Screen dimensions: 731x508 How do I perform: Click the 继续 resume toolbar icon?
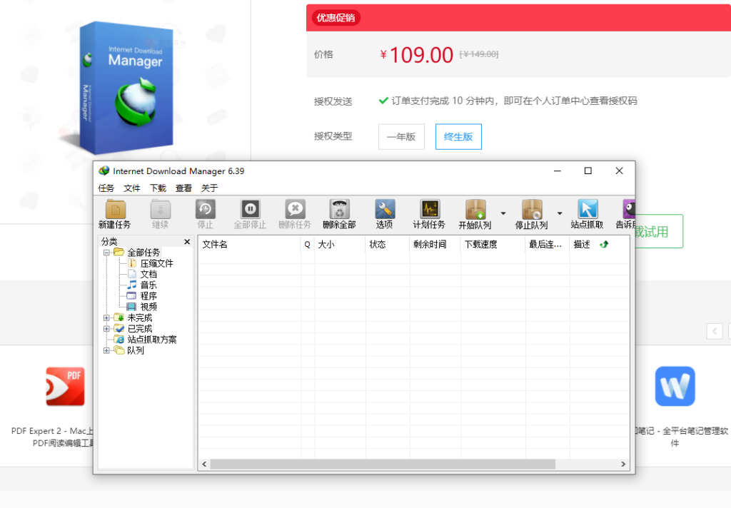161,209
